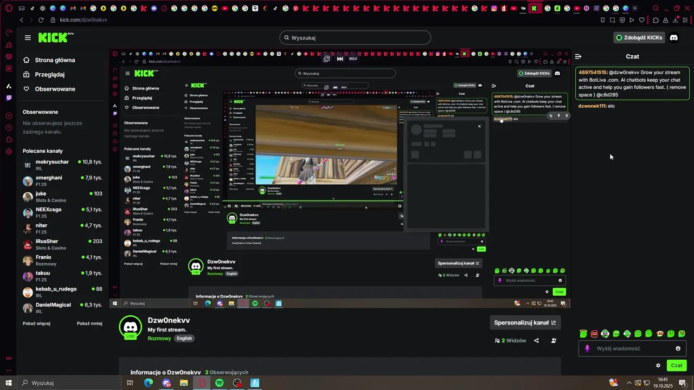The width and height of the screenshot is (694, 390).
Task: Click the DzwOnekvv channel avatar
Action: [130, 327]
